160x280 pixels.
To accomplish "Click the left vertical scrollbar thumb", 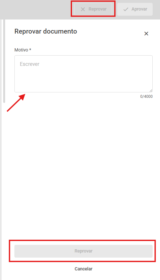I will (4, 61).
